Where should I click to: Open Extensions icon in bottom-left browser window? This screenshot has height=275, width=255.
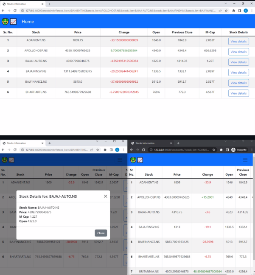[105, 150]
